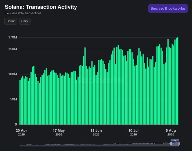Click the 50M y-axis label
This screenshot has height=151, width=192.
(14, 99)
